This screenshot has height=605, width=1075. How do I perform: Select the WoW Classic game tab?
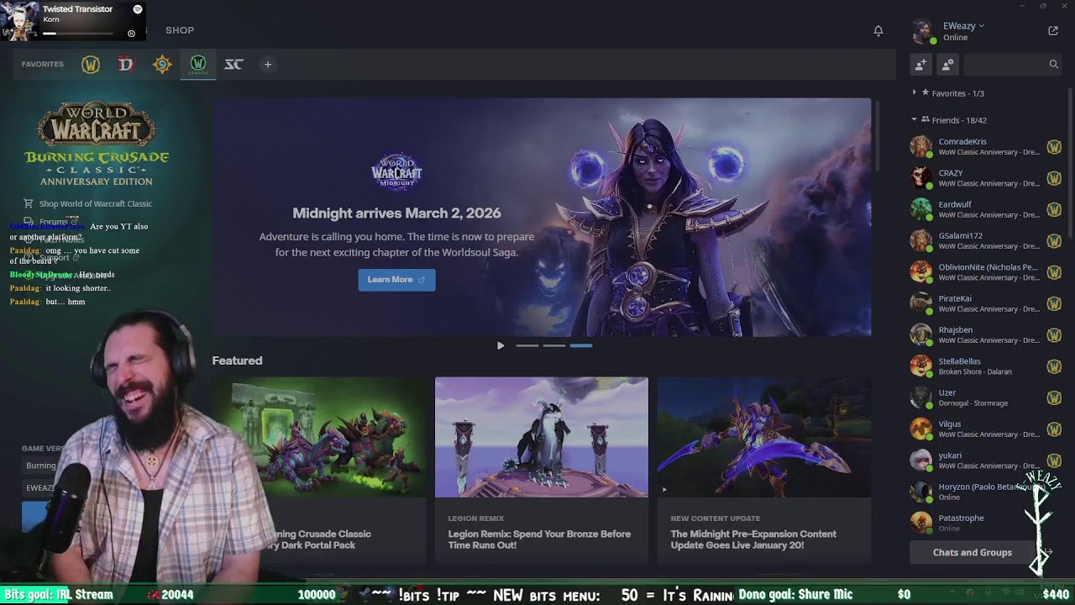[198, 65]
